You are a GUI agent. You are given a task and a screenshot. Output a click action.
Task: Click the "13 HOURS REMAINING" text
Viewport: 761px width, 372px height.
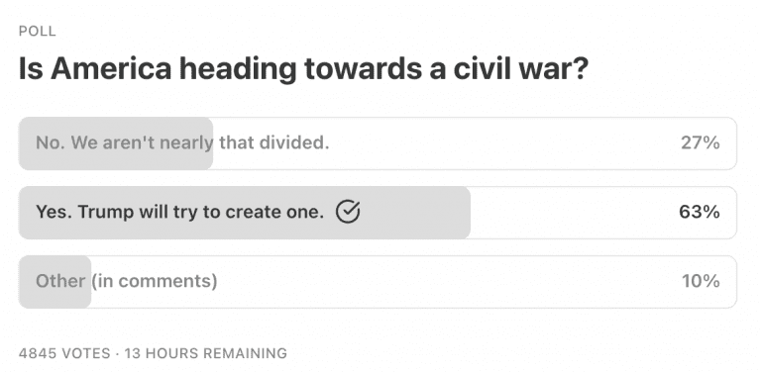point(206,353)
